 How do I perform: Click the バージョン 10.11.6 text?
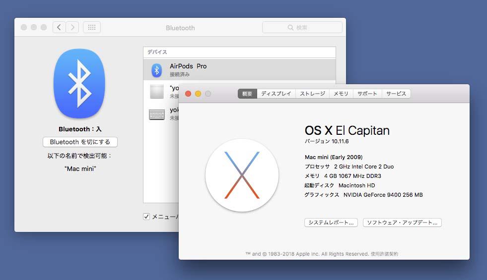point(327,141)
